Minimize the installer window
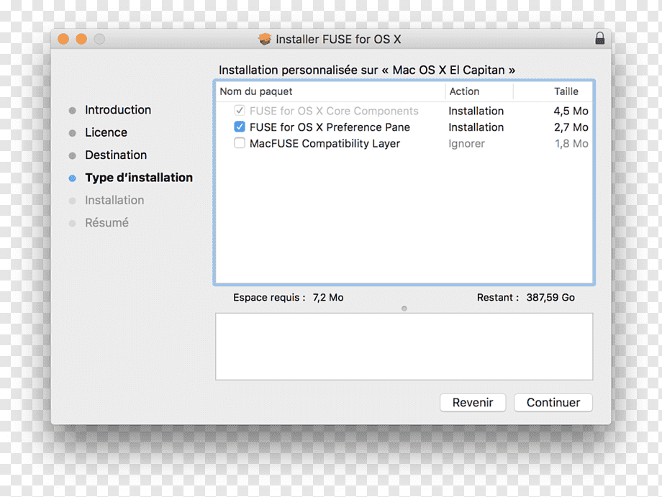This screenshot has width=662, height=497. point(81,39)
